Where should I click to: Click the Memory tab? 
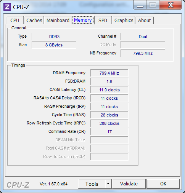click(83, 20)
